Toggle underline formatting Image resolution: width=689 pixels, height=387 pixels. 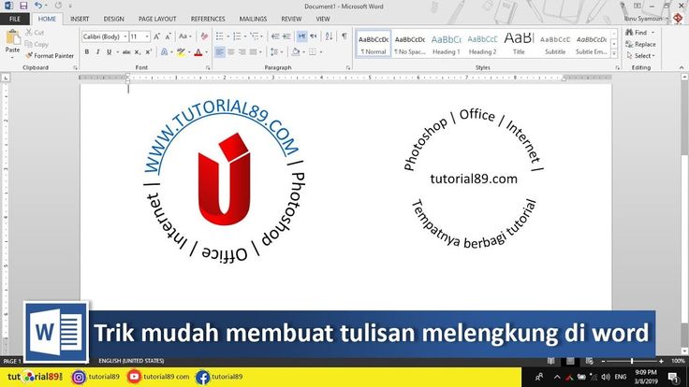coord(109,52)
